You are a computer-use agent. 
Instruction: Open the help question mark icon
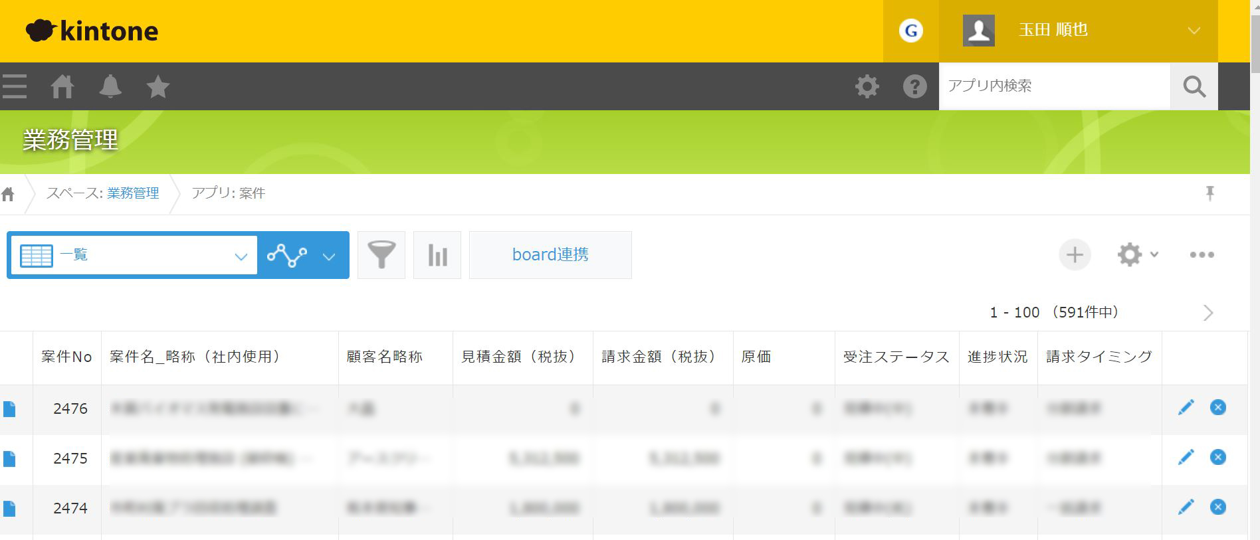pyautogui.click(x=914, y=86)
